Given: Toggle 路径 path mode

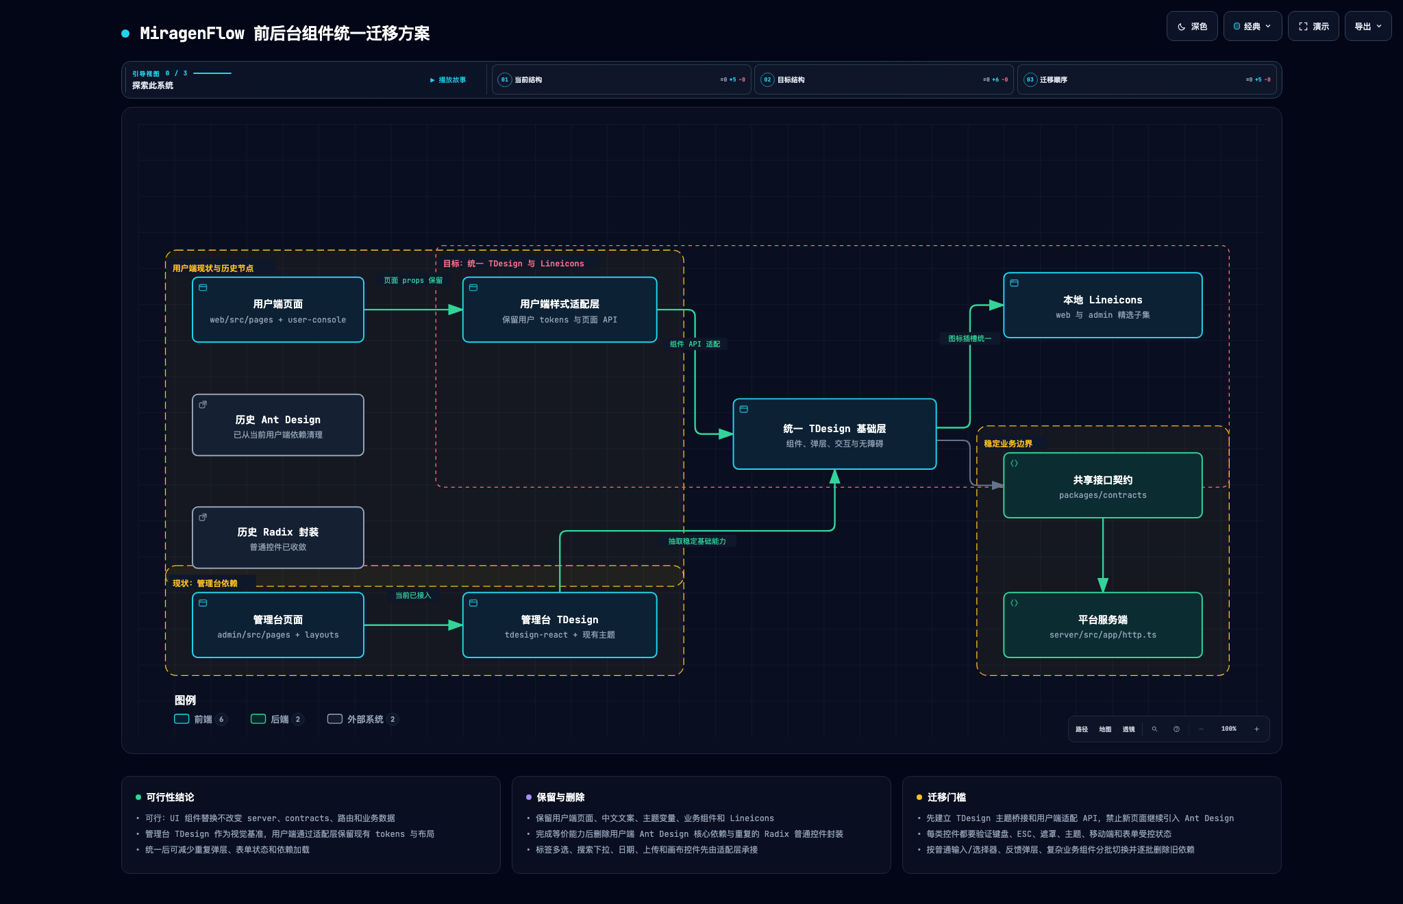Looking at the screenshot, I should point(1082,729).
